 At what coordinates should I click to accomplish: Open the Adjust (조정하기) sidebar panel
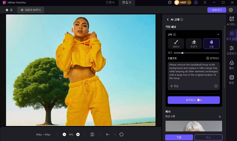click(231, 50)
